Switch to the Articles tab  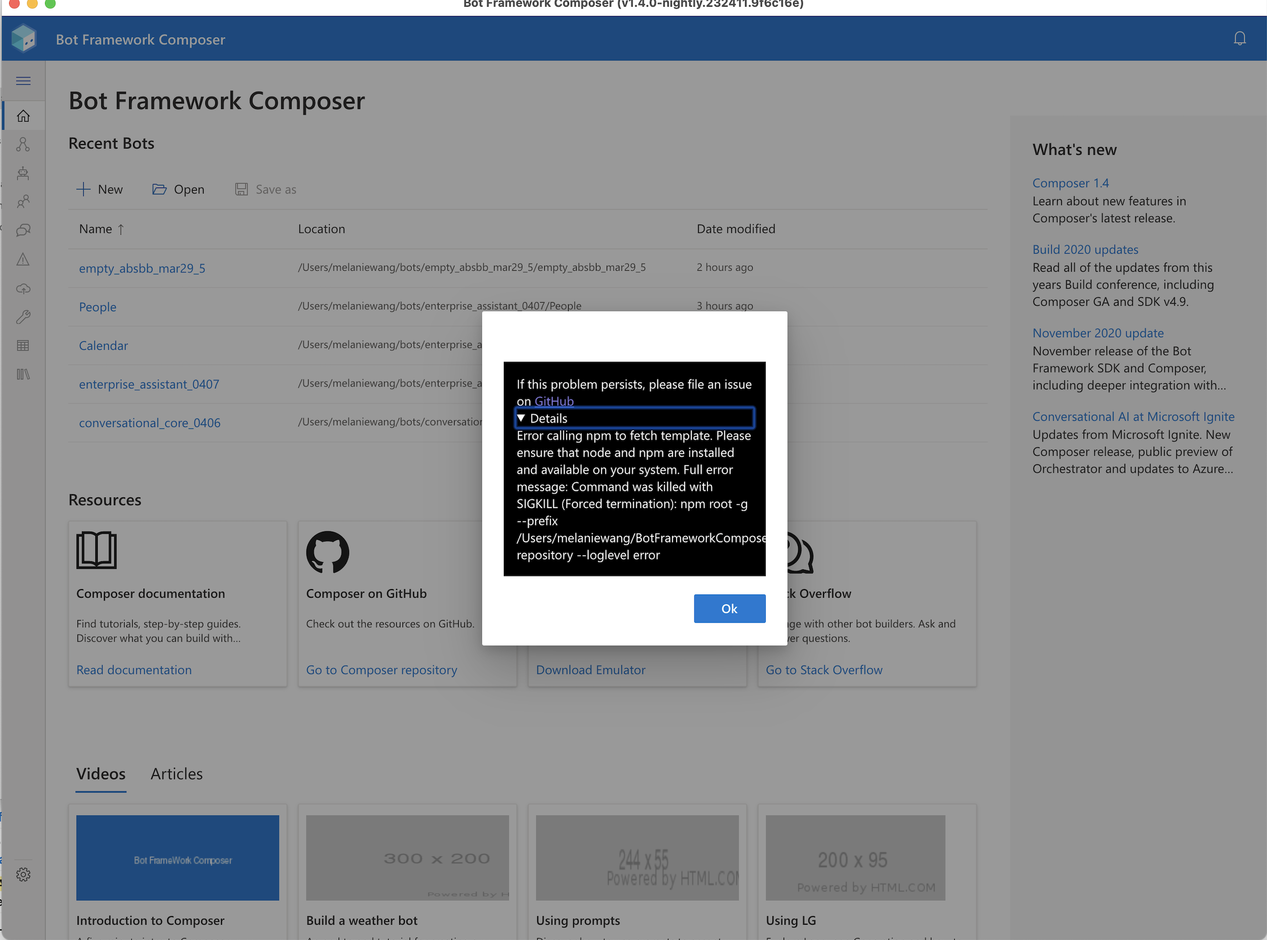tap(176, 774)
